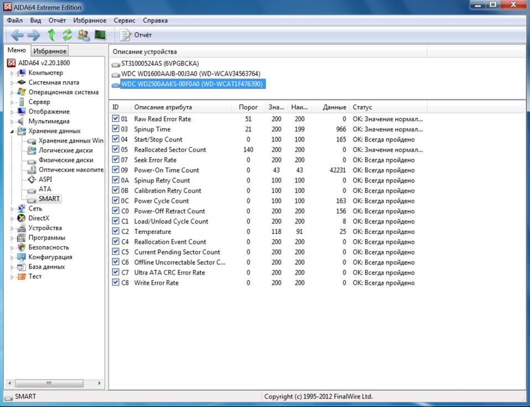Click the Back navigation arrow
This screenshot has width=530, height=407.
(x=17, y=35)
